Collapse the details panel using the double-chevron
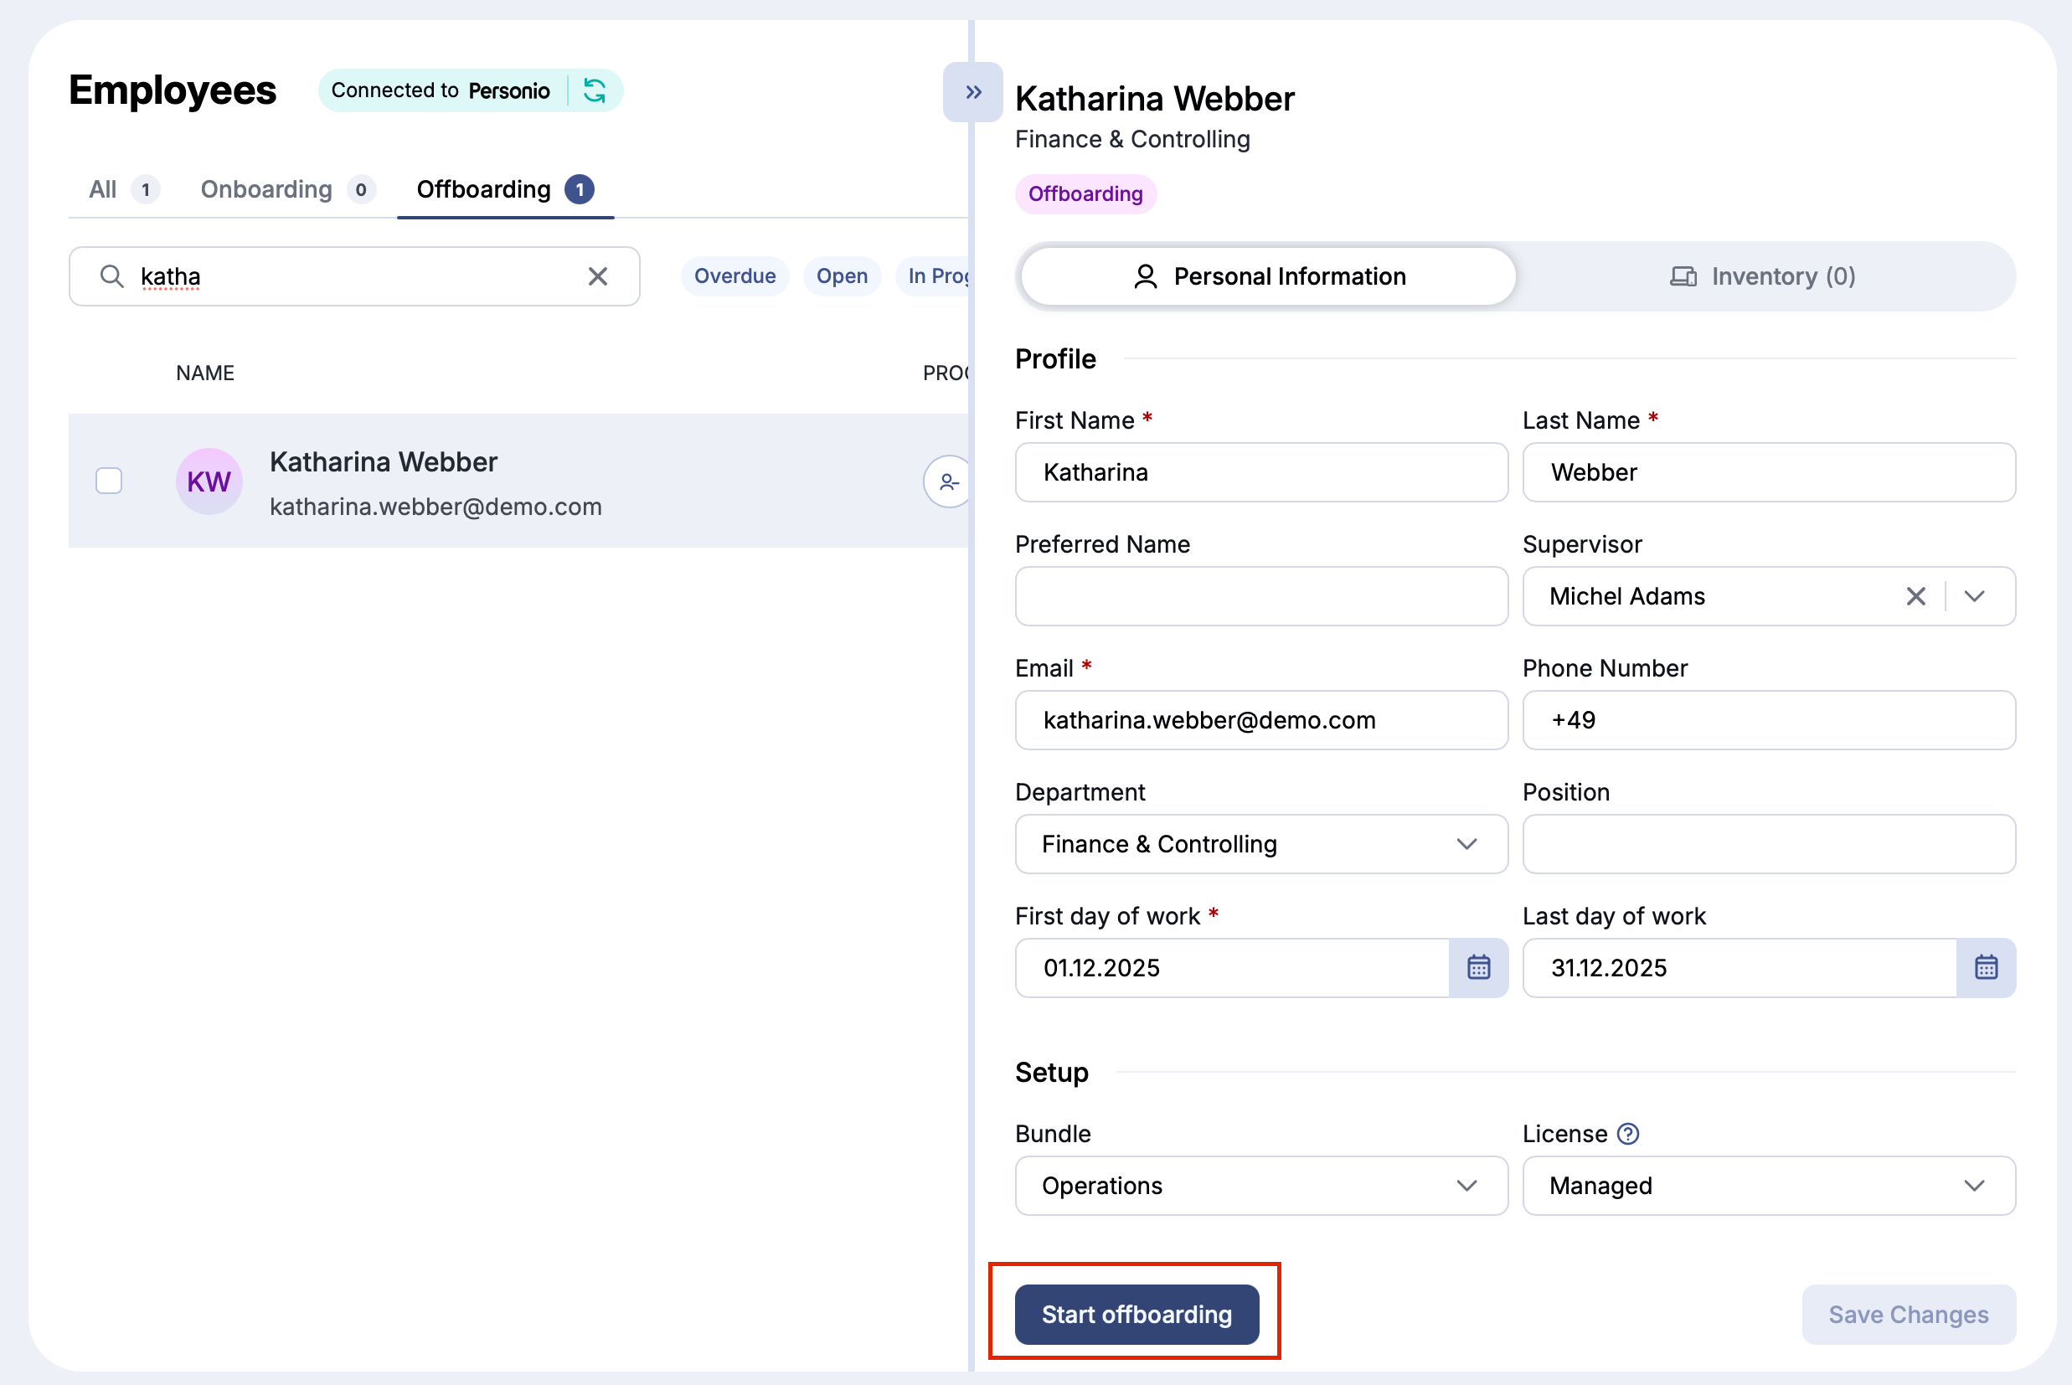 pyautogui.click(x=972, y=91)
